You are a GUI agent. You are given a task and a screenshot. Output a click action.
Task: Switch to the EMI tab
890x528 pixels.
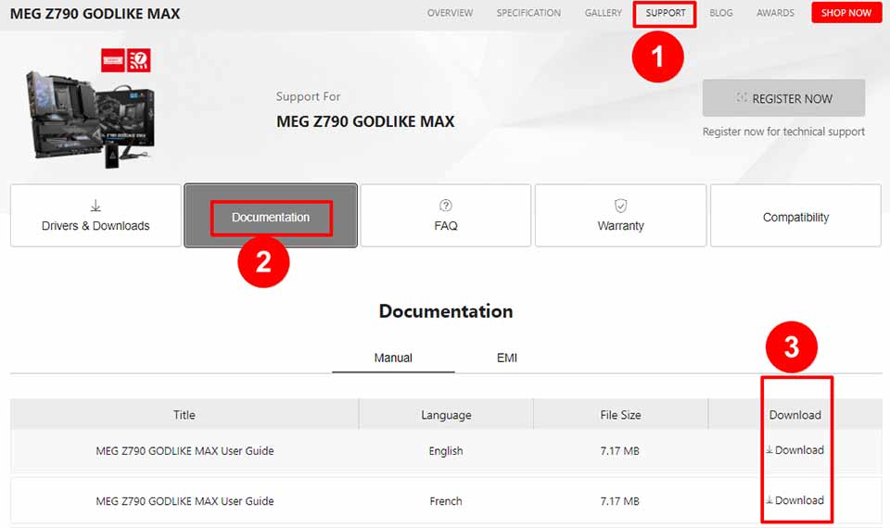(x=507, y=358)
